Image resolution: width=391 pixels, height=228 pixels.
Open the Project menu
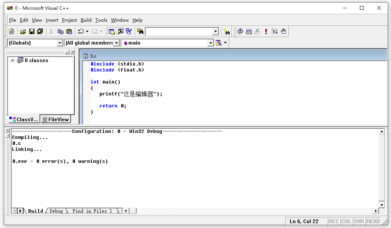click(69, 20)
